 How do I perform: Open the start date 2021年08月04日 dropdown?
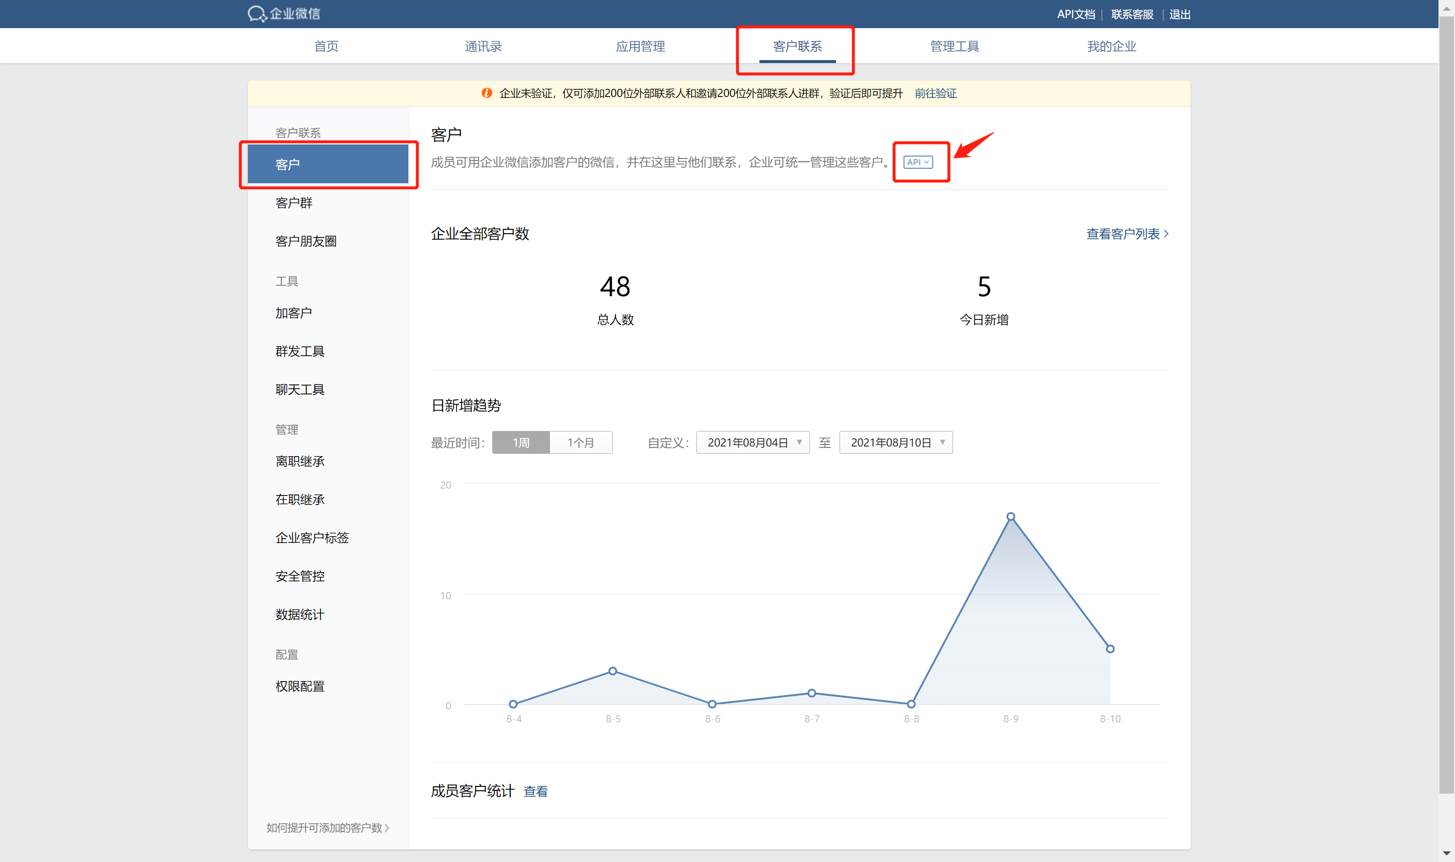(x=753, y=443)
